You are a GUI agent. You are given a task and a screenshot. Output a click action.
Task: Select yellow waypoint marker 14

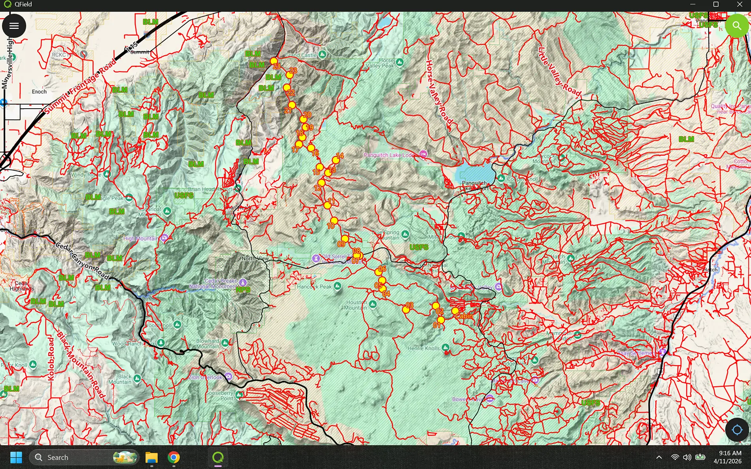click(336, 160)
